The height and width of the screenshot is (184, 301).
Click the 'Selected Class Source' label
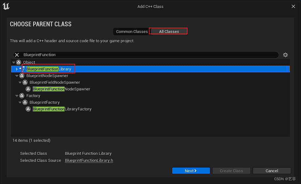(x=40, y=161)
